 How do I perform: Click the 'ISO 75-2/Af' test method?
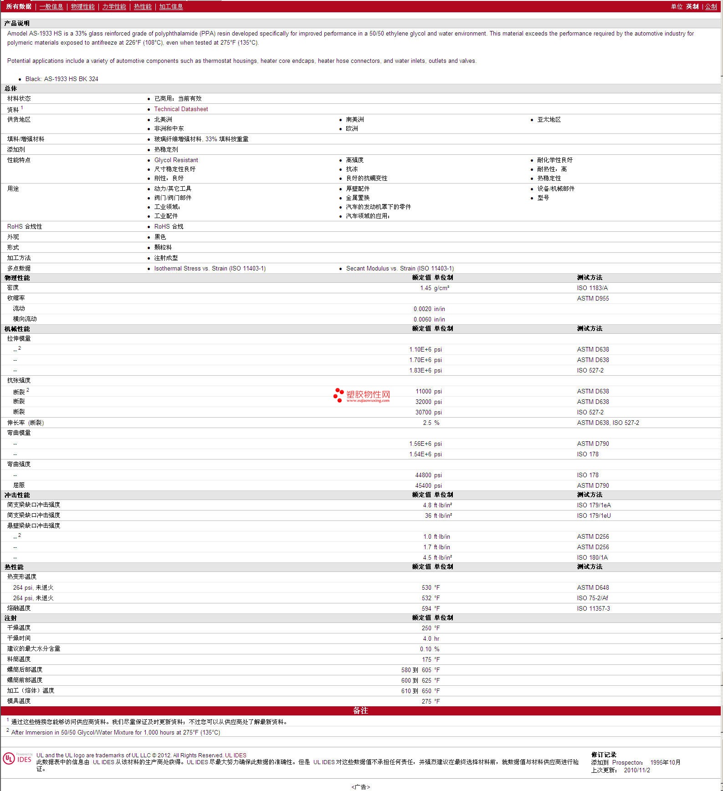(592, 598)
